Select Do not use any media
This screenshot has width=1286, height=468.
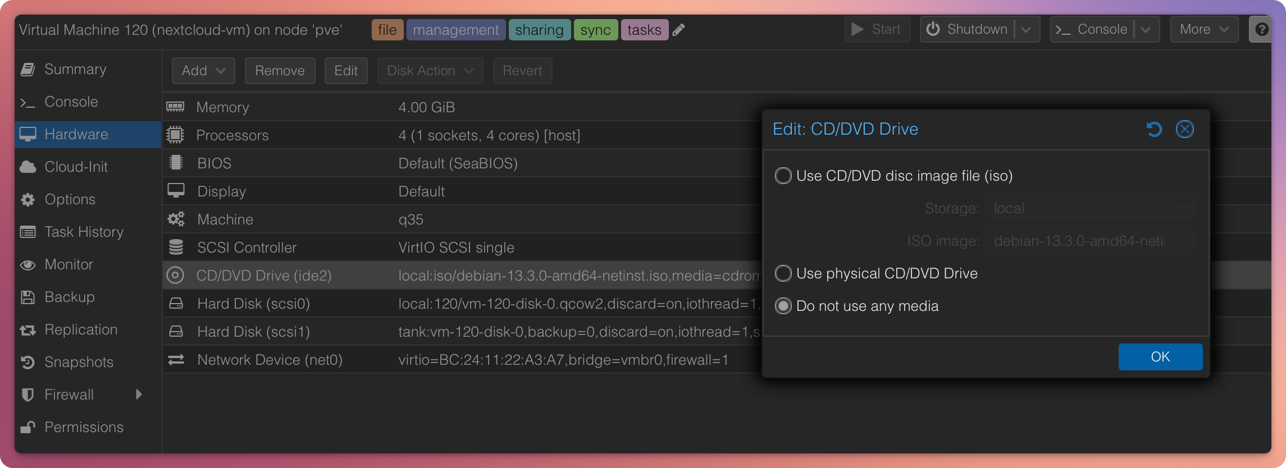[x=783, y=306]
